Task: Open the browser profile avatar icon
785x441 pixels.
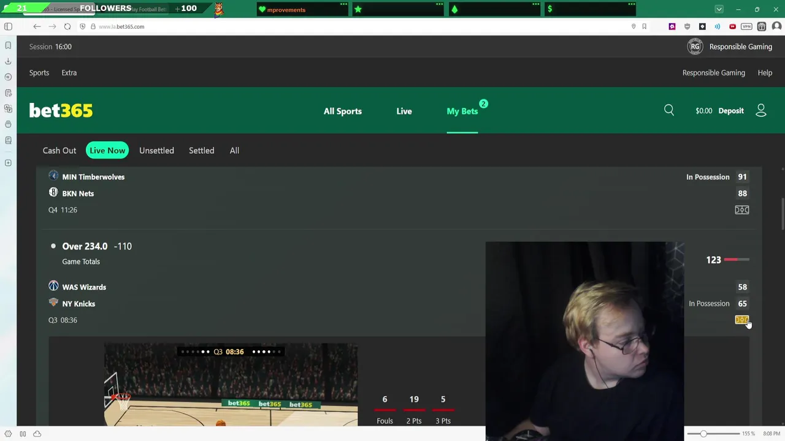Action: pyautogui.click(x=776, y=26)
